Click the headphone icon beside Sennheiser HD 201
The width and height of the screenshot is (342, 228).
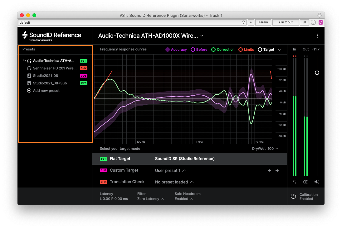click(x=29, y=68)
